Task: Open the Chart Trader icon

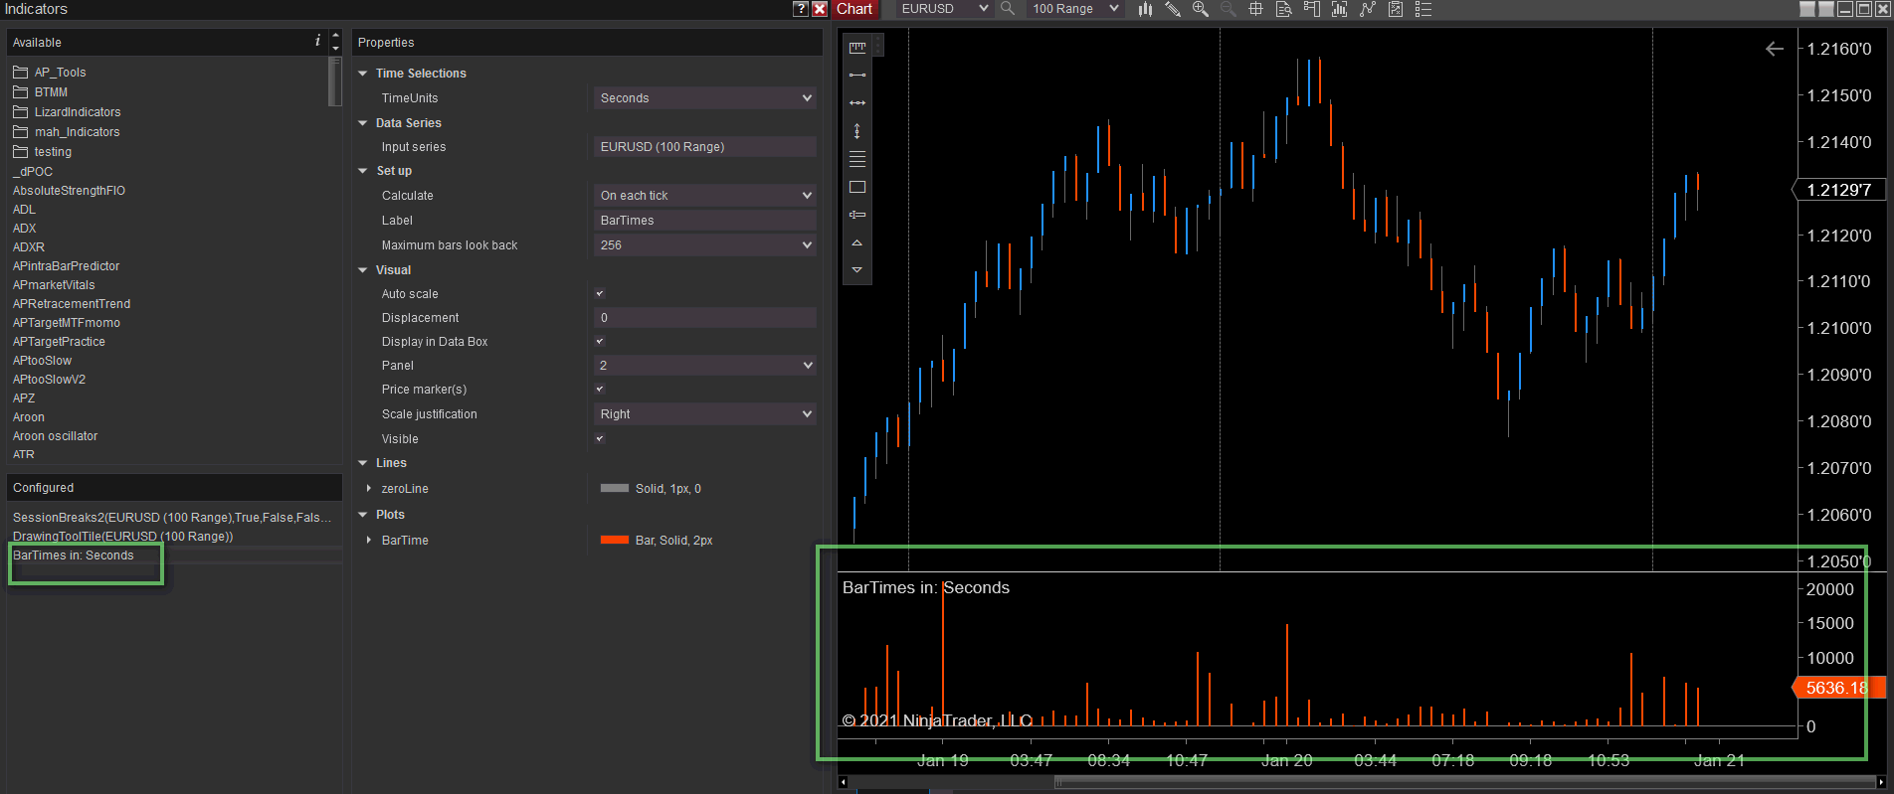Action: click(x=1312, y=9)
